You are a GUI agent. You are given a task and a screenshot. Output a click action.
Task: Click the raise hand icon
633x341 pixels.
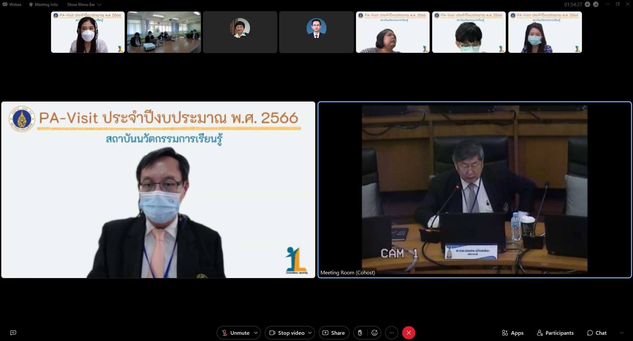360,333
